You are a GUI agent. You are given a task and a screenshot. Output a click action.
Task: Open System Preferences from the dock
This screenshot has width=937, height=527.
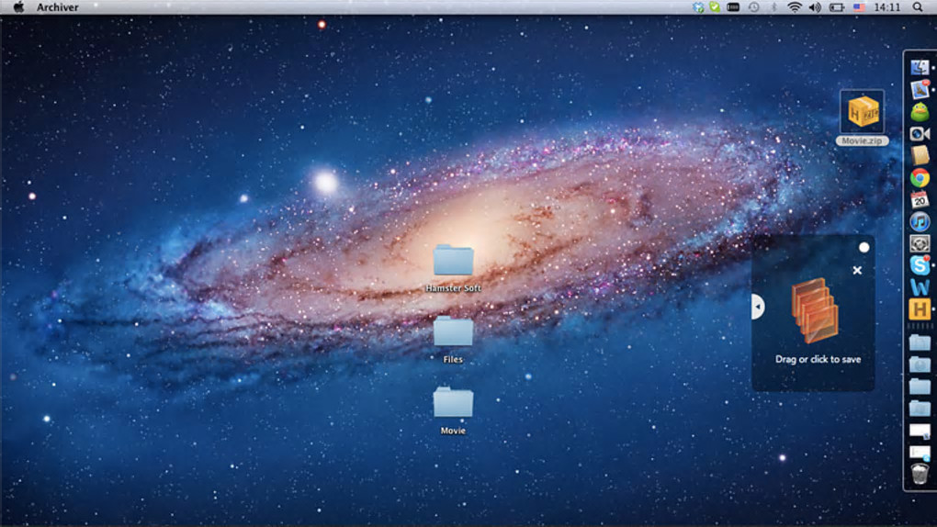click(920, 244)
